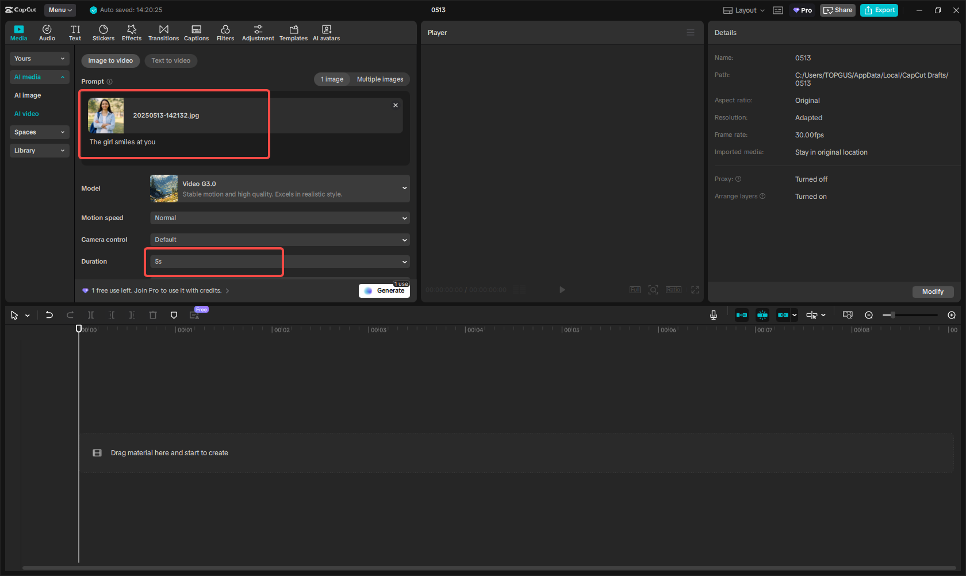Open the Model dropdown showing Video G3.0
This screenshot has width=966, height=576.
click(x=279, y=188)
